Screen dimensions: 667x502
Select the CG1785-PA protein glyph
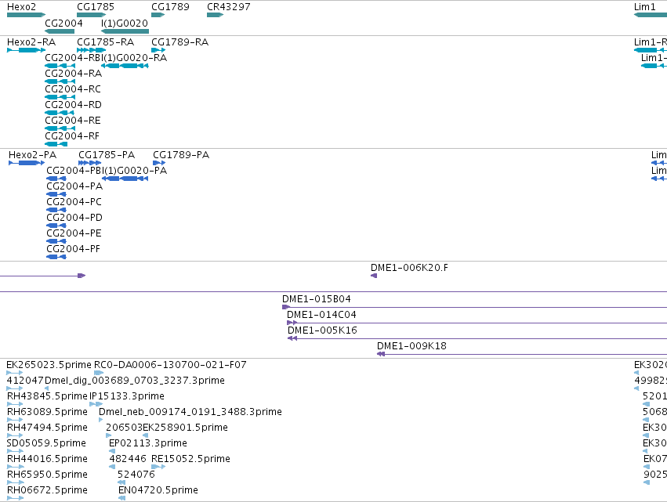90,163
